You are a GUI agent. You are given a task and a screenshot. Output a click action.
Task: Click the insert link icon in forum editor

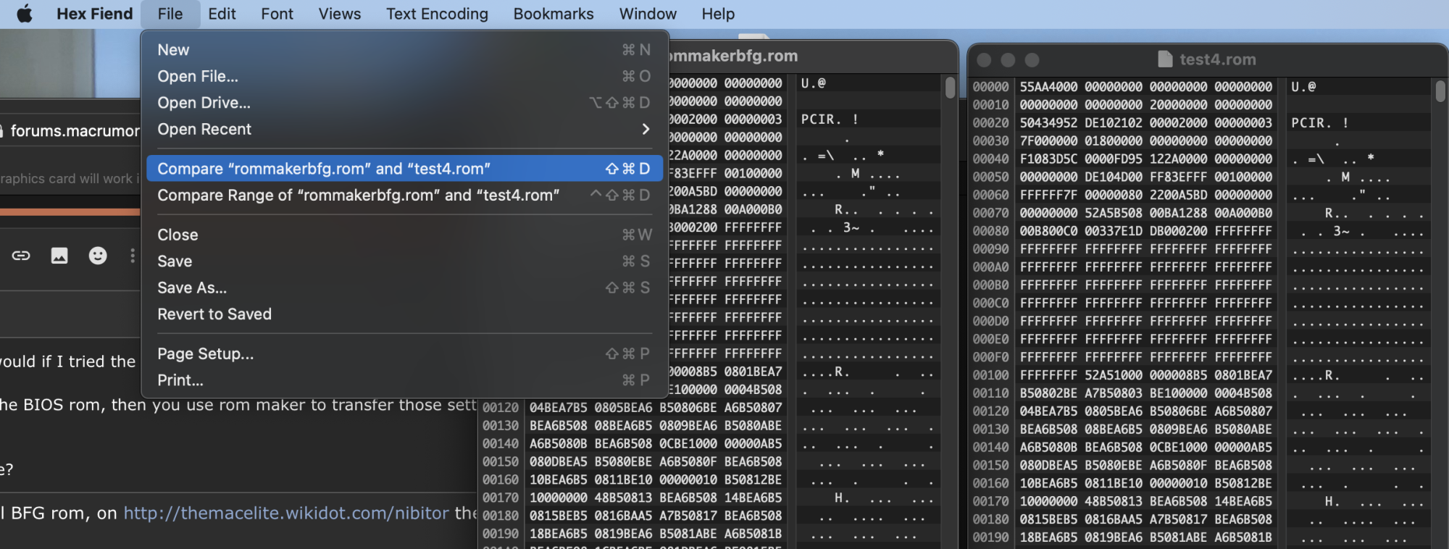pyautogui.click(x=21, y=255)
